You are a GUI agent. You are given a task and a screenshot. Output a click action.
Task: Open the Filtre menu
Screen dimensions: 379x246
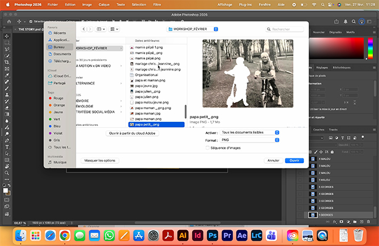point(157,5)
